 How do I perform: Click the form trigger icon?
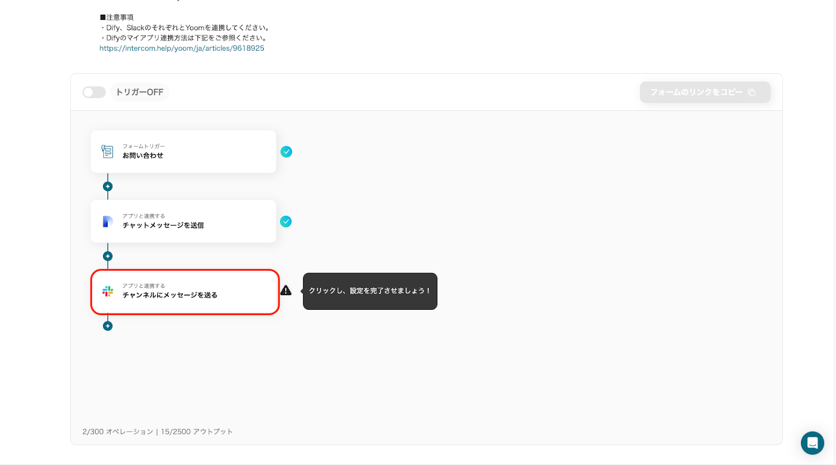click(x=107, y=152)
